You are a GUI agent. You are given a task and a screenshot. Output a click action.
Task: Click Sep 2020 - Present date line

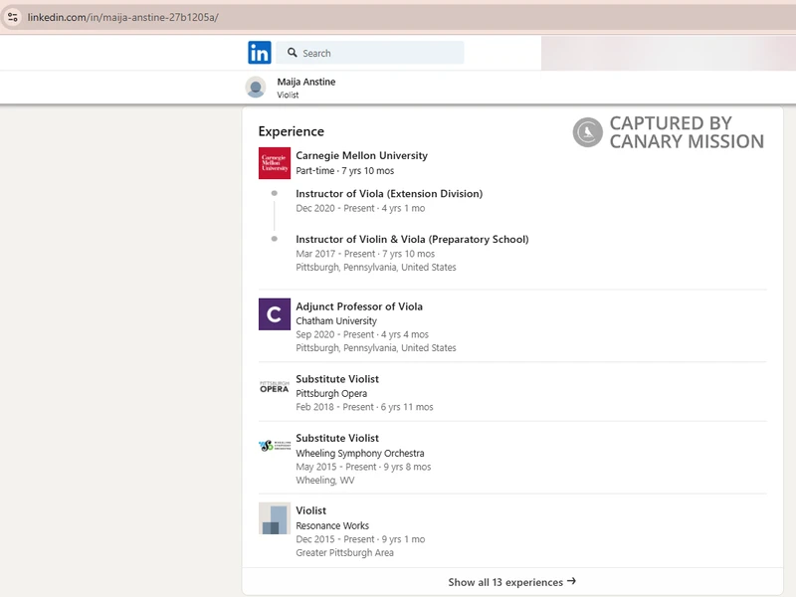click(362, 334)
